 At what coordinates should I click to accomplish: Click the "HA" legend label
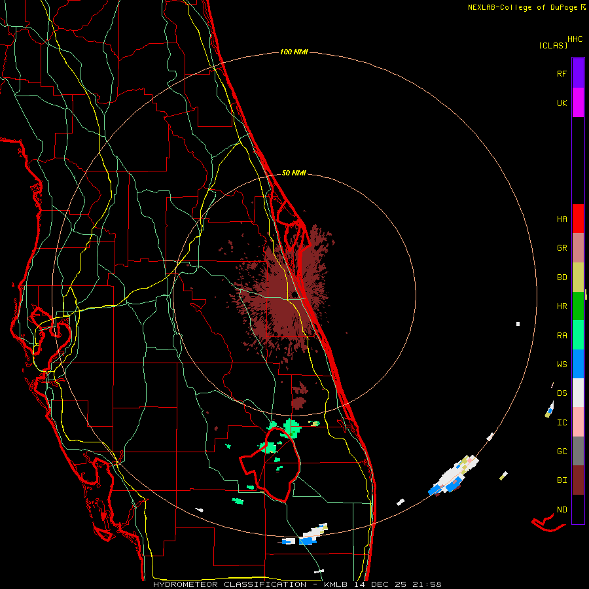pos(562,219)
